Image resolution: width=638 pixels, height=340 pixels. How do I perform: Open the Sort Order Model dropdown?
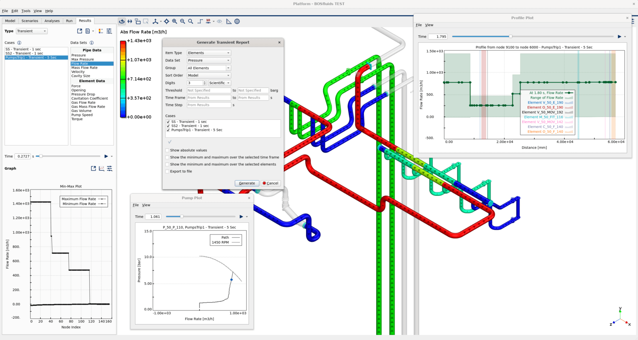point(209,76)
